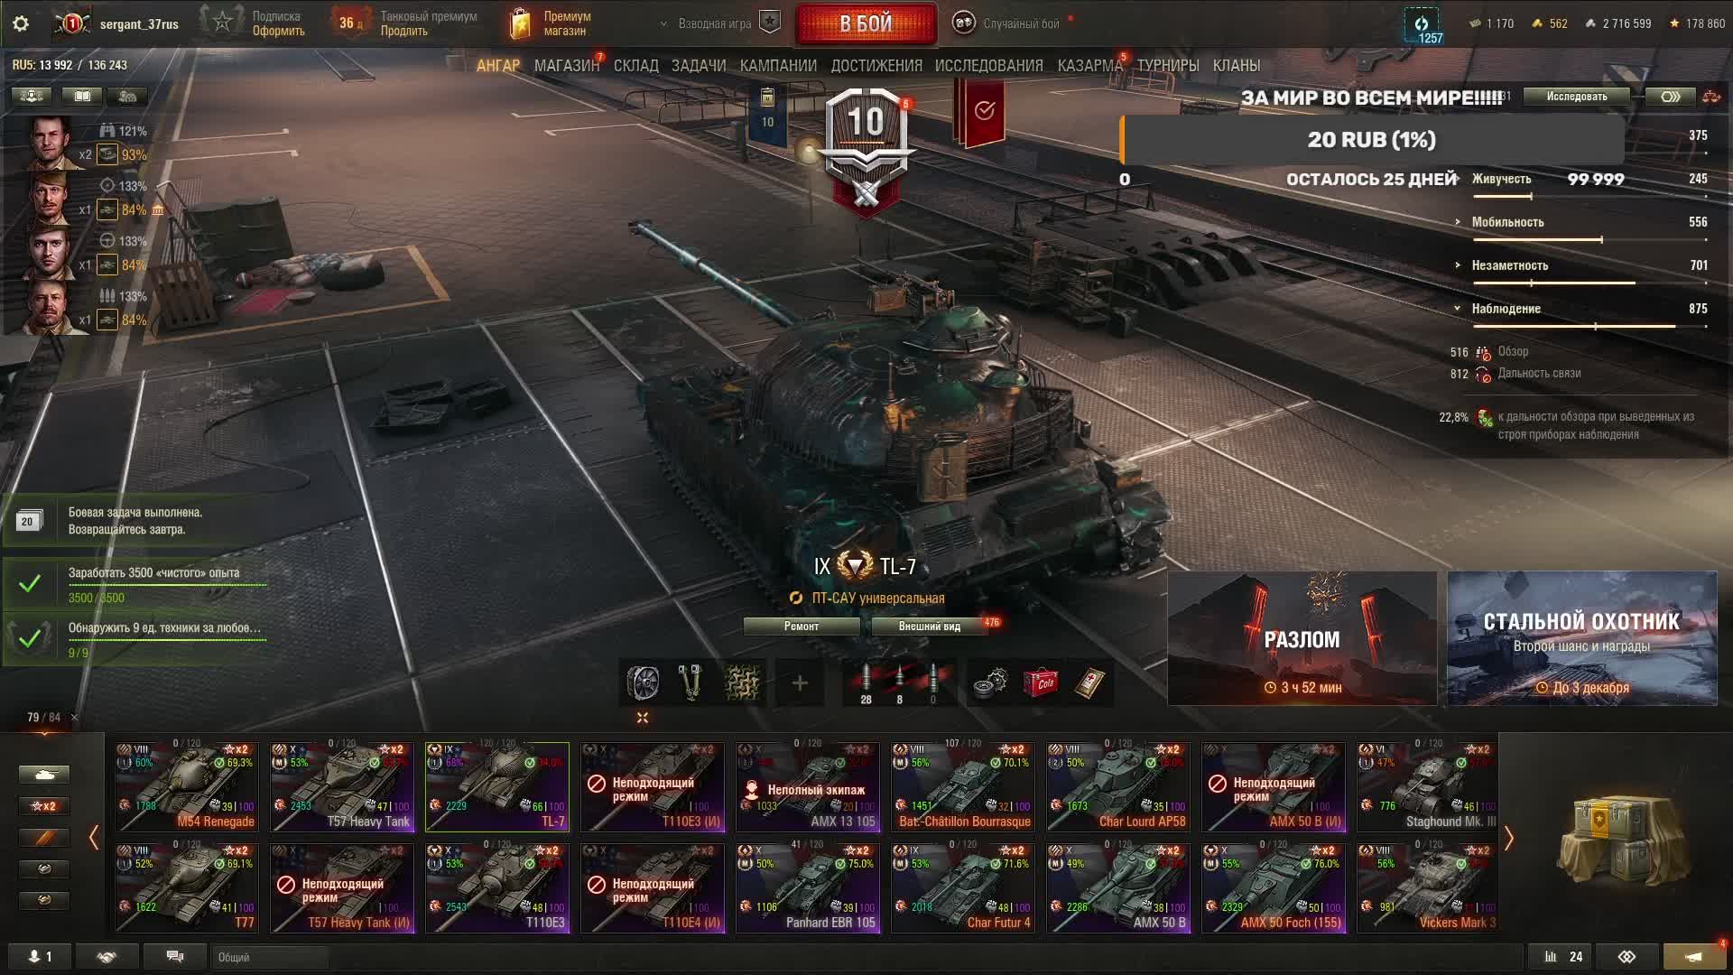The height and width of the screenshot is (975, 1733).
Task: Reset the 79/84 carousel filter
Action: pos(74,718)
